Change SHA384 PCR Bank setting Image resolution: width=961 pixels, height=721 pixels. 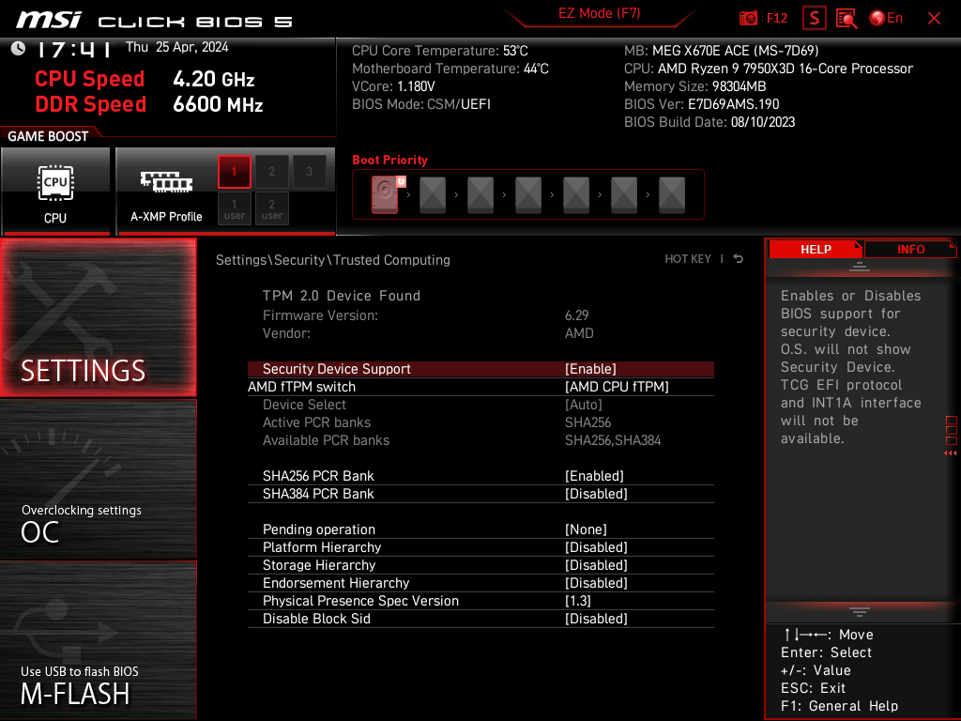coord(480,494)
